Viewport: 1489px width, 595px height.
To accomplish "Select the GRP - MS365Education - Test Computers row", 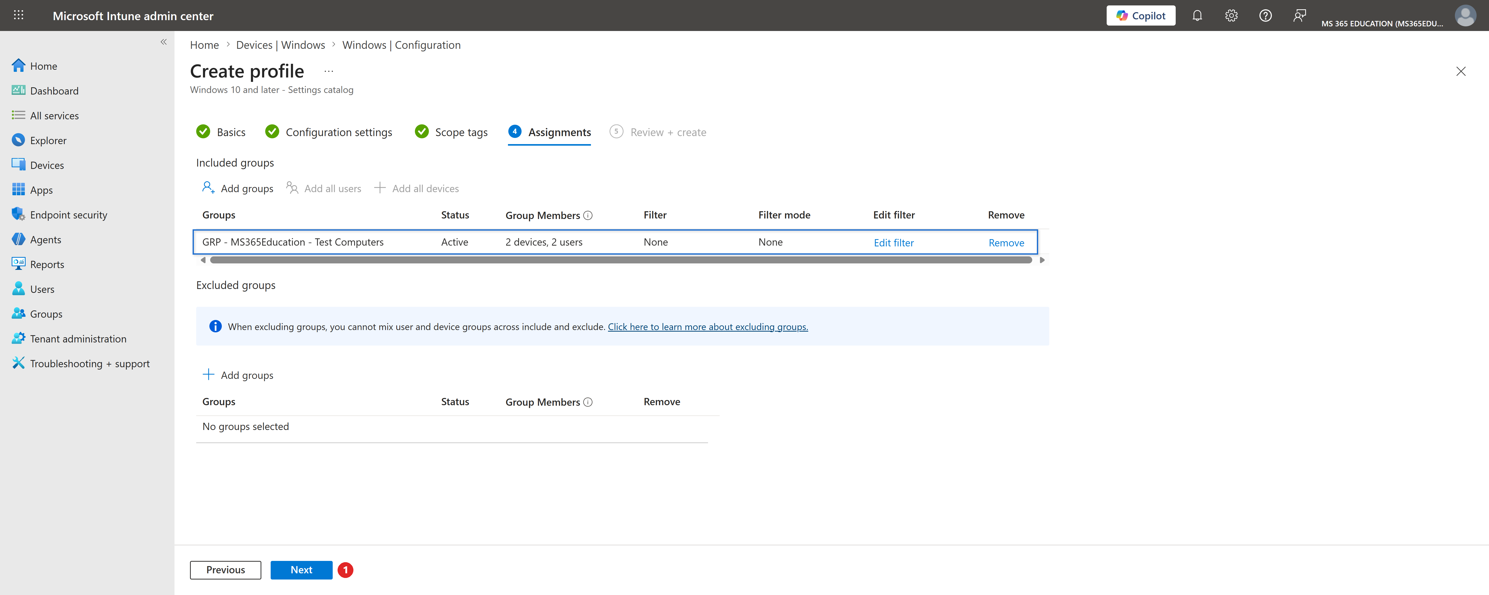I will 615,242.
